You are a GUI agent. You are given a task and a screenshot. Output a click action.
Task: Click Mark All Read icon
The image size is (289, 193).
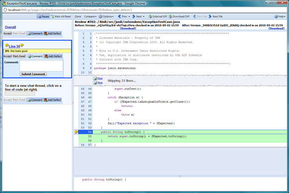point(52,16)
